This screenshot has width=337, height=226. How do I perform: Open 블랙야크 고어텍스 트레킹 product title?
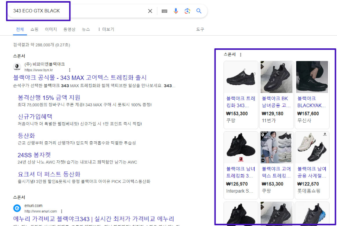click(x=276, y=172)
